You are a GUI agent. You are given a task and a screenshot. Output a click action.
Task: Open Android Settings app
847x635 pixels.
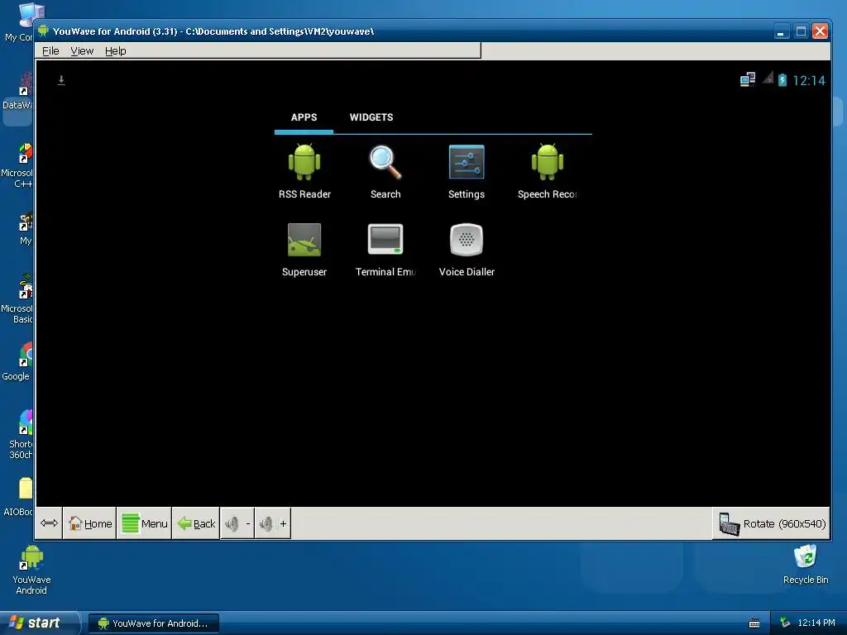point(467,171)
